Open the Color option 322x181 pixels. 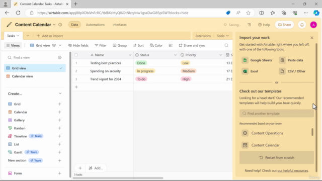pyautogui.click(x=156, y=45)
